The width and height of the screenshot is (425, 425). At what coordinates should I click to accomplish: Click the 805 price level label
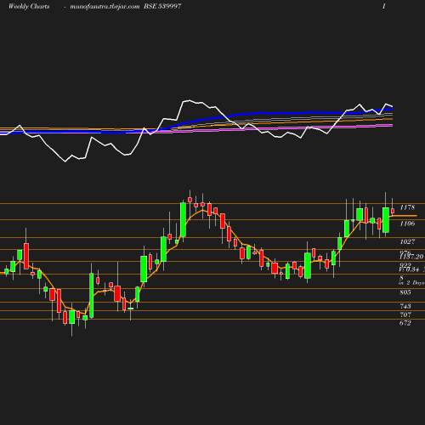coord(405,292)
